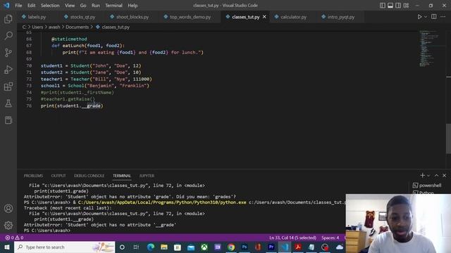
Task: Show the Output panel tab
Action: (x=58, y=176)
